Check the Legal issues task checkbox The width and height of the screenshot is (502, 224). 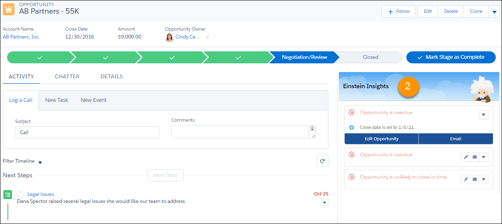click(x=20, y=195)
